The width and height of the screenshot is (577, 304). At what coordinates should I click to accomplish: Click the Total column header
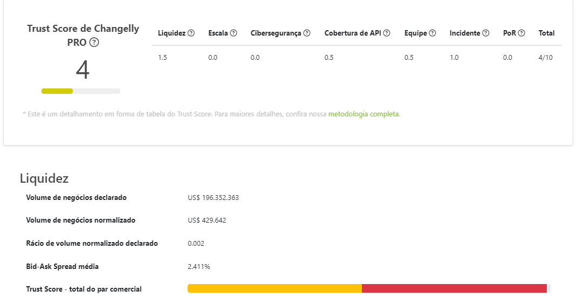coord(546,33)
